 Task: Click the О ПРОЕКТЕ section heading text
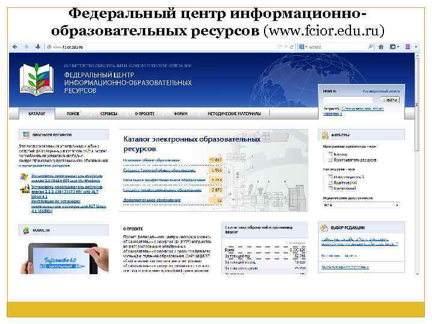133,229
